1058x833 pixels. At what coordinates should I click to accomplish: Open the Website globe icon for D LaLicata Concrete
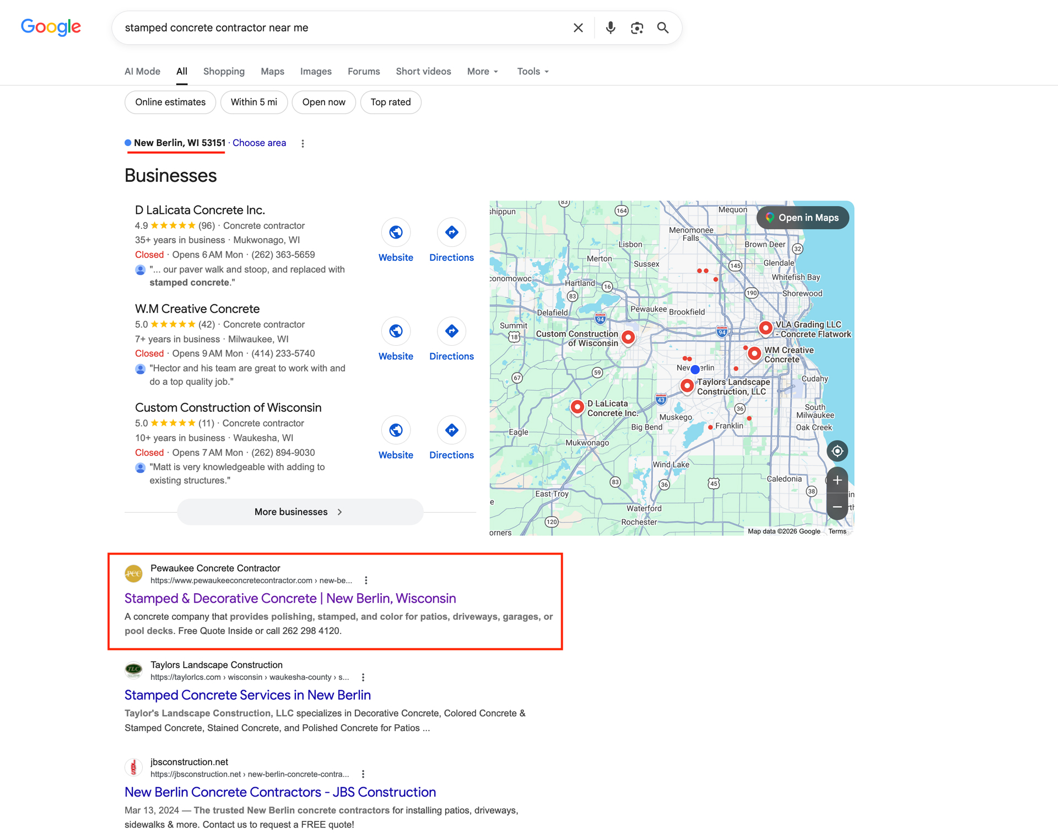tap(396, 232)
